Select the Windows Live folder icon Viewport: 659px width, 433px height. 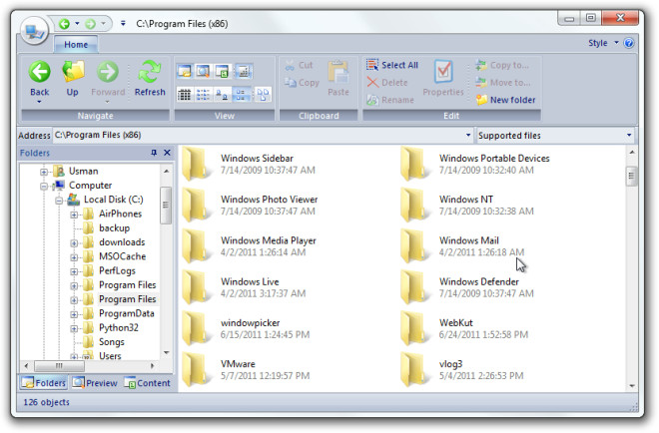coord(196,287)
